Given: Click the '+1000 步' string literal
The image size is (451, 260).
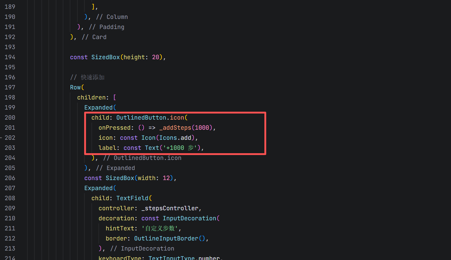Looking at the screenshot, I should [x=180, y=148].
